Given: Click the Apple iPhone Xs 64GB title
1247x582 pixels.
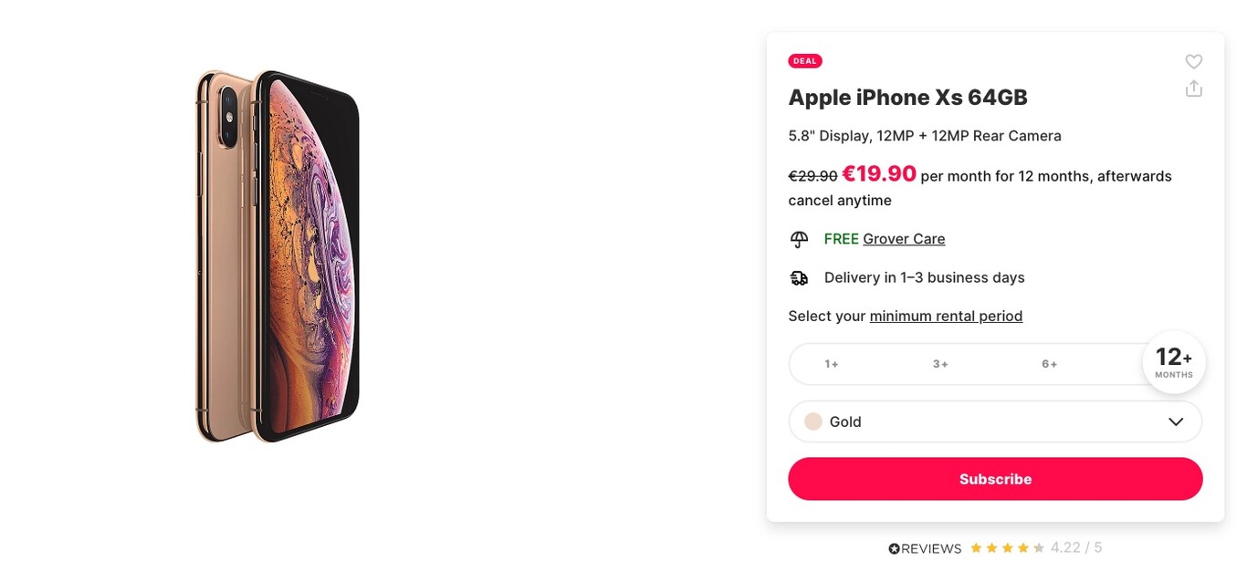Looking at the screenshot, I should [x=907, y=98].
